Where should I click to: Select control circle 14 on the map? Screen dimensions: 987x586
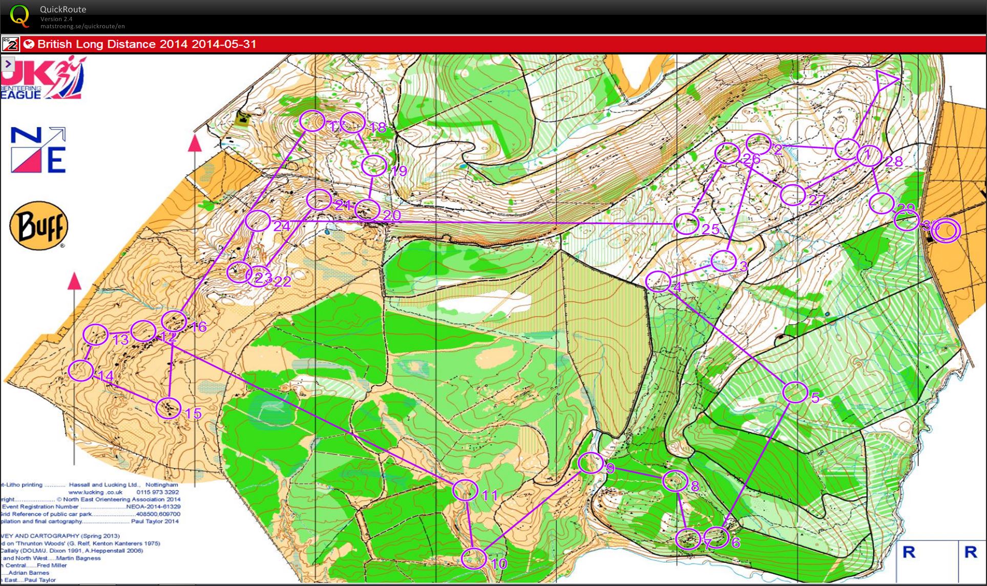pos(81,371)
